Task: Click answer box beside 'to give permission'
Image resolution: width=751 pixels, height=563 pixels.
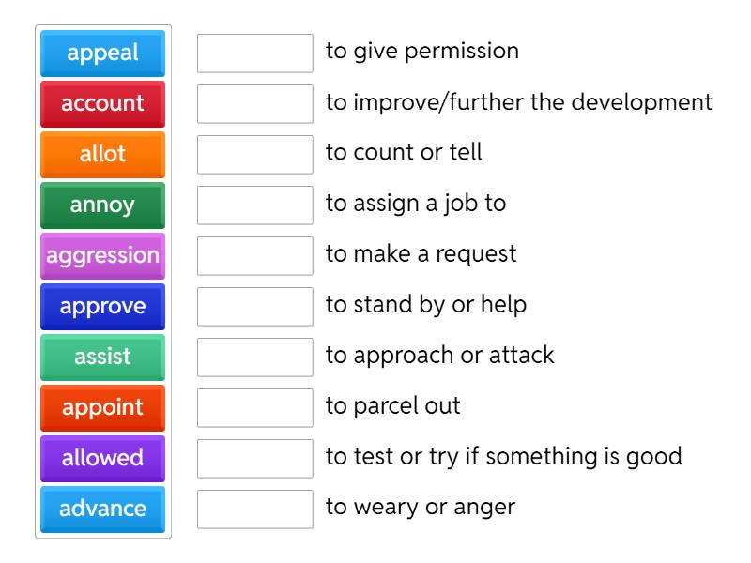Action: click(255, 53)
